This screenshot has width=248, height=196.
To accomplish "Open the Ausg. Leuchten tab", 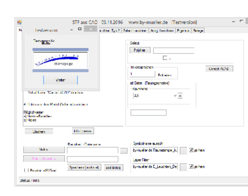I will [162, 31].
